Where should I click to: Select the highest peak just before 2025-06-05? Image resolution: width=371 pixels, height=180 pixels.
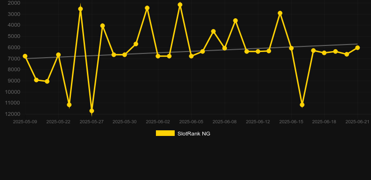pos(180,5)
